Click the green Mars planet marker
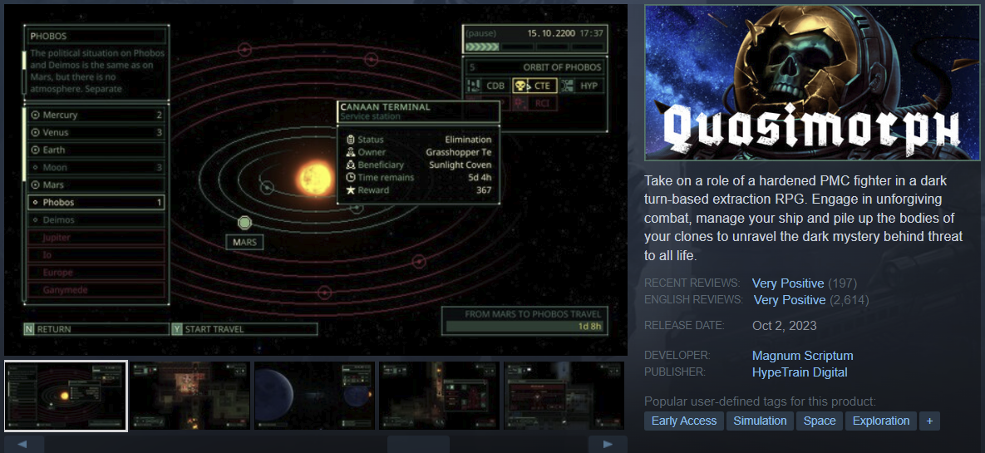The width and height of the screenshot is (985, 453). [244, 223]
